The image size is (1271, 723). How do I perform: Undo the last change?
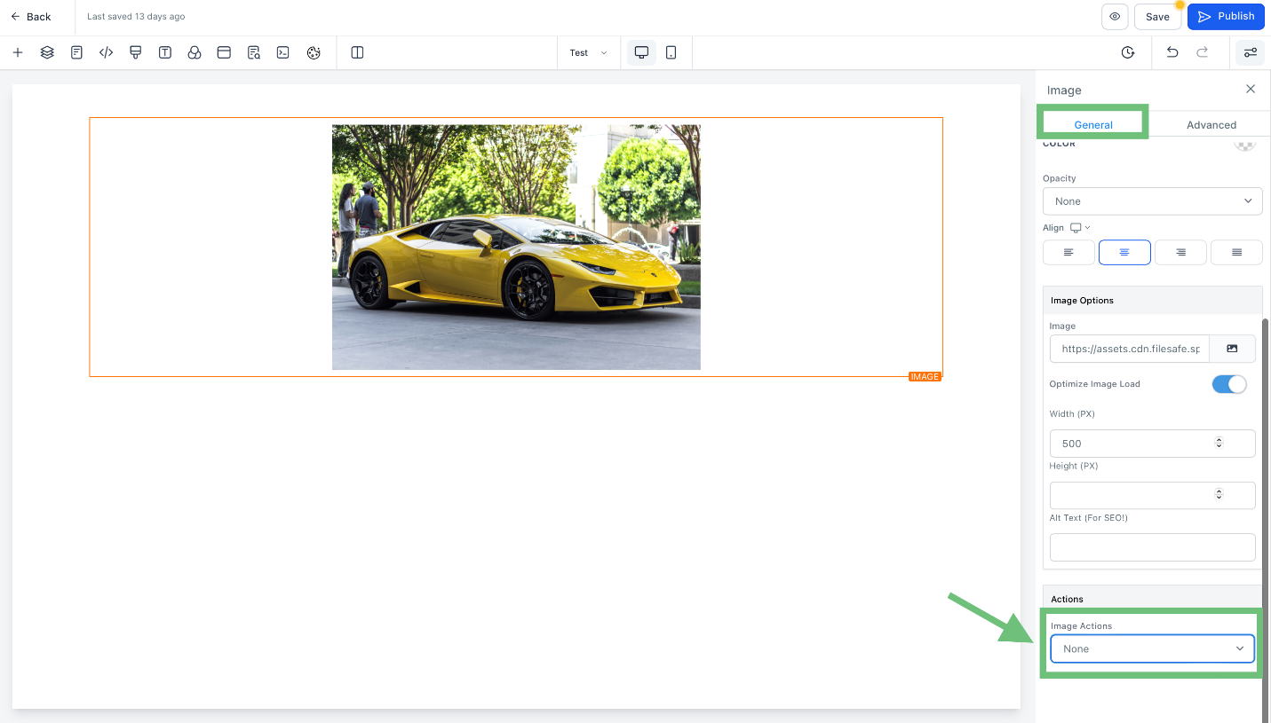tap(1172, 52)
